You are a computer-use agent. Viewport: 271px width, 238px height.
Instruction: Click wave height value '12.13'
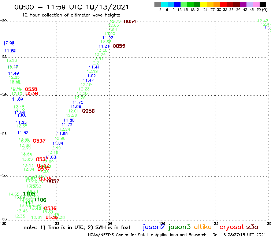click(x=17, y=94)
